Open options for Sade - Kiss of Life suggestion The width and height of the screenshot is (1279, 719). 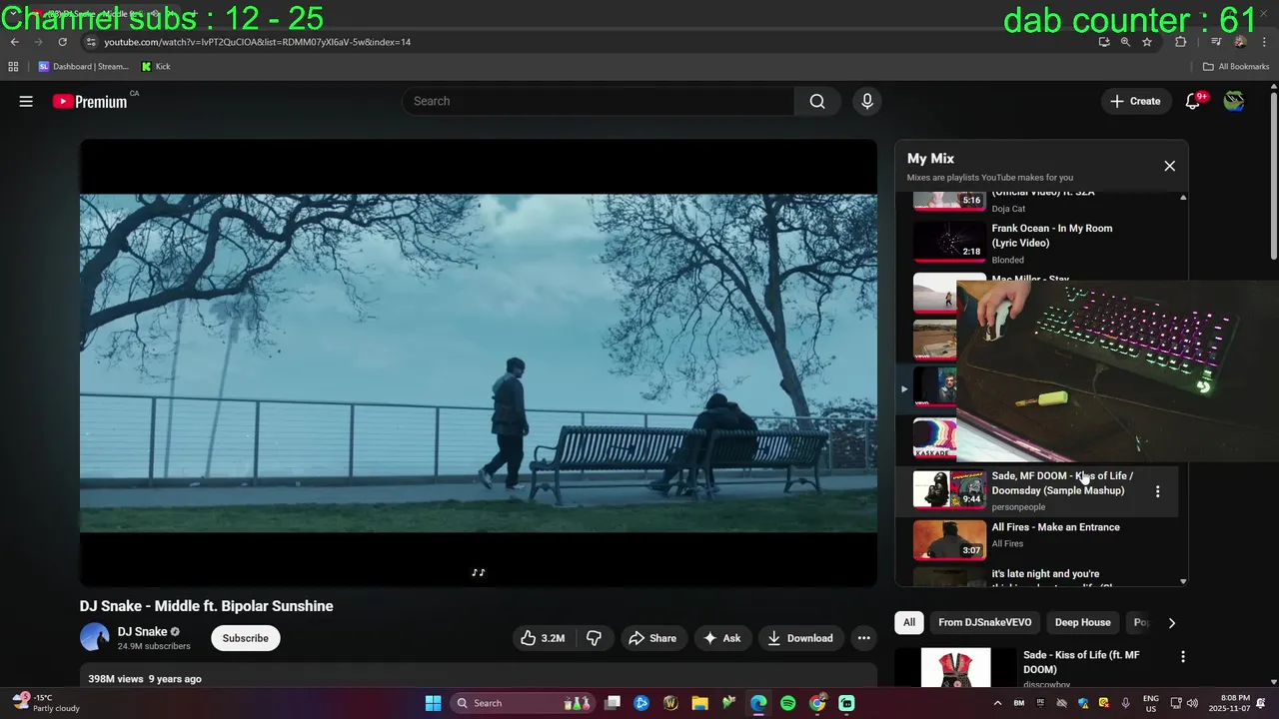(x=1183, y=656)
